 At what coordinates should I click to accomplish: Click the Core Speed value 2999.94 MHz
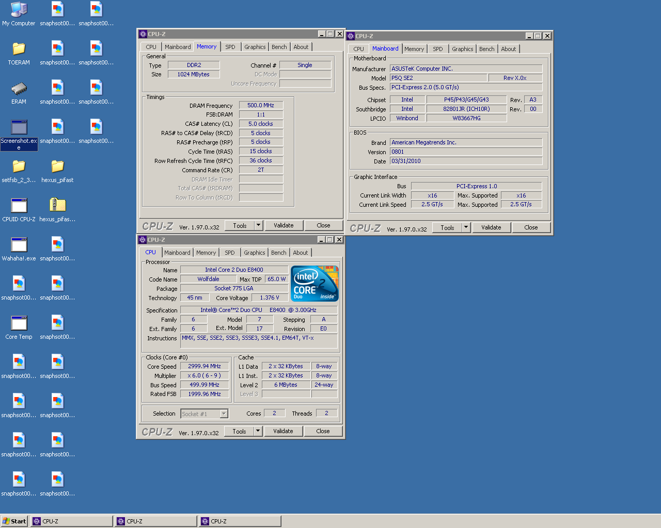coord(204,366)
